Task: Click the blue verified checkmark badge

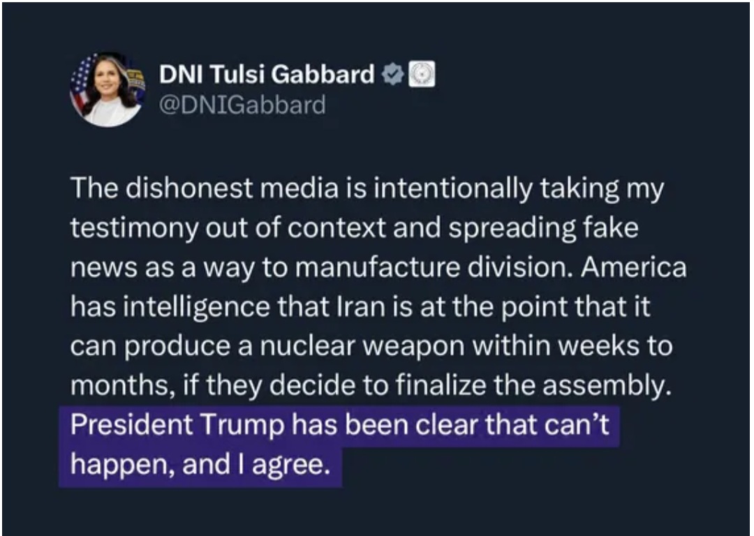Action: [392, 74]
